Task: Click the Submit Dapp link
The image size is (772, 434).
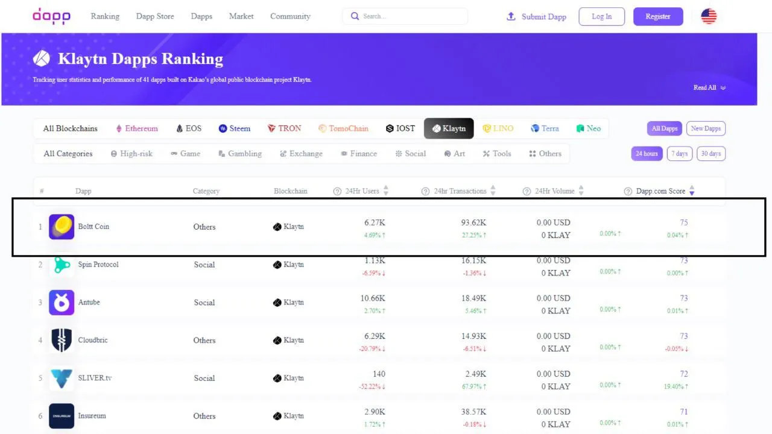Action: (x=544, y=16)
